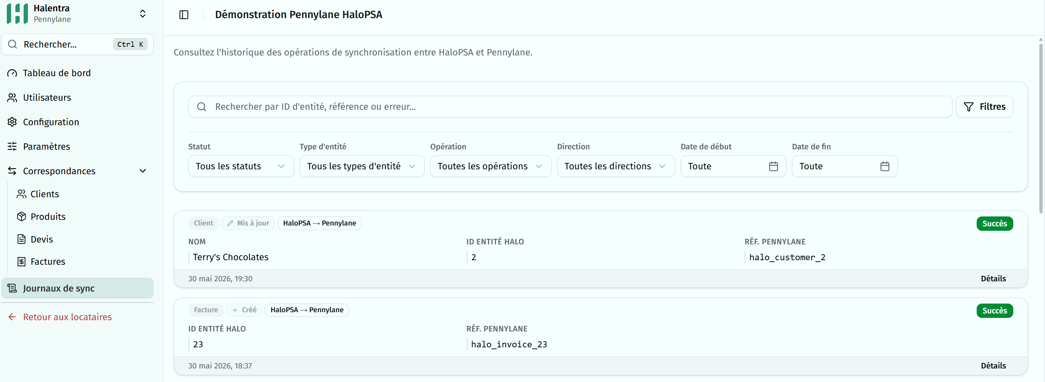
Task: Click the Produits box icon
Action: [x=22, y=217]
